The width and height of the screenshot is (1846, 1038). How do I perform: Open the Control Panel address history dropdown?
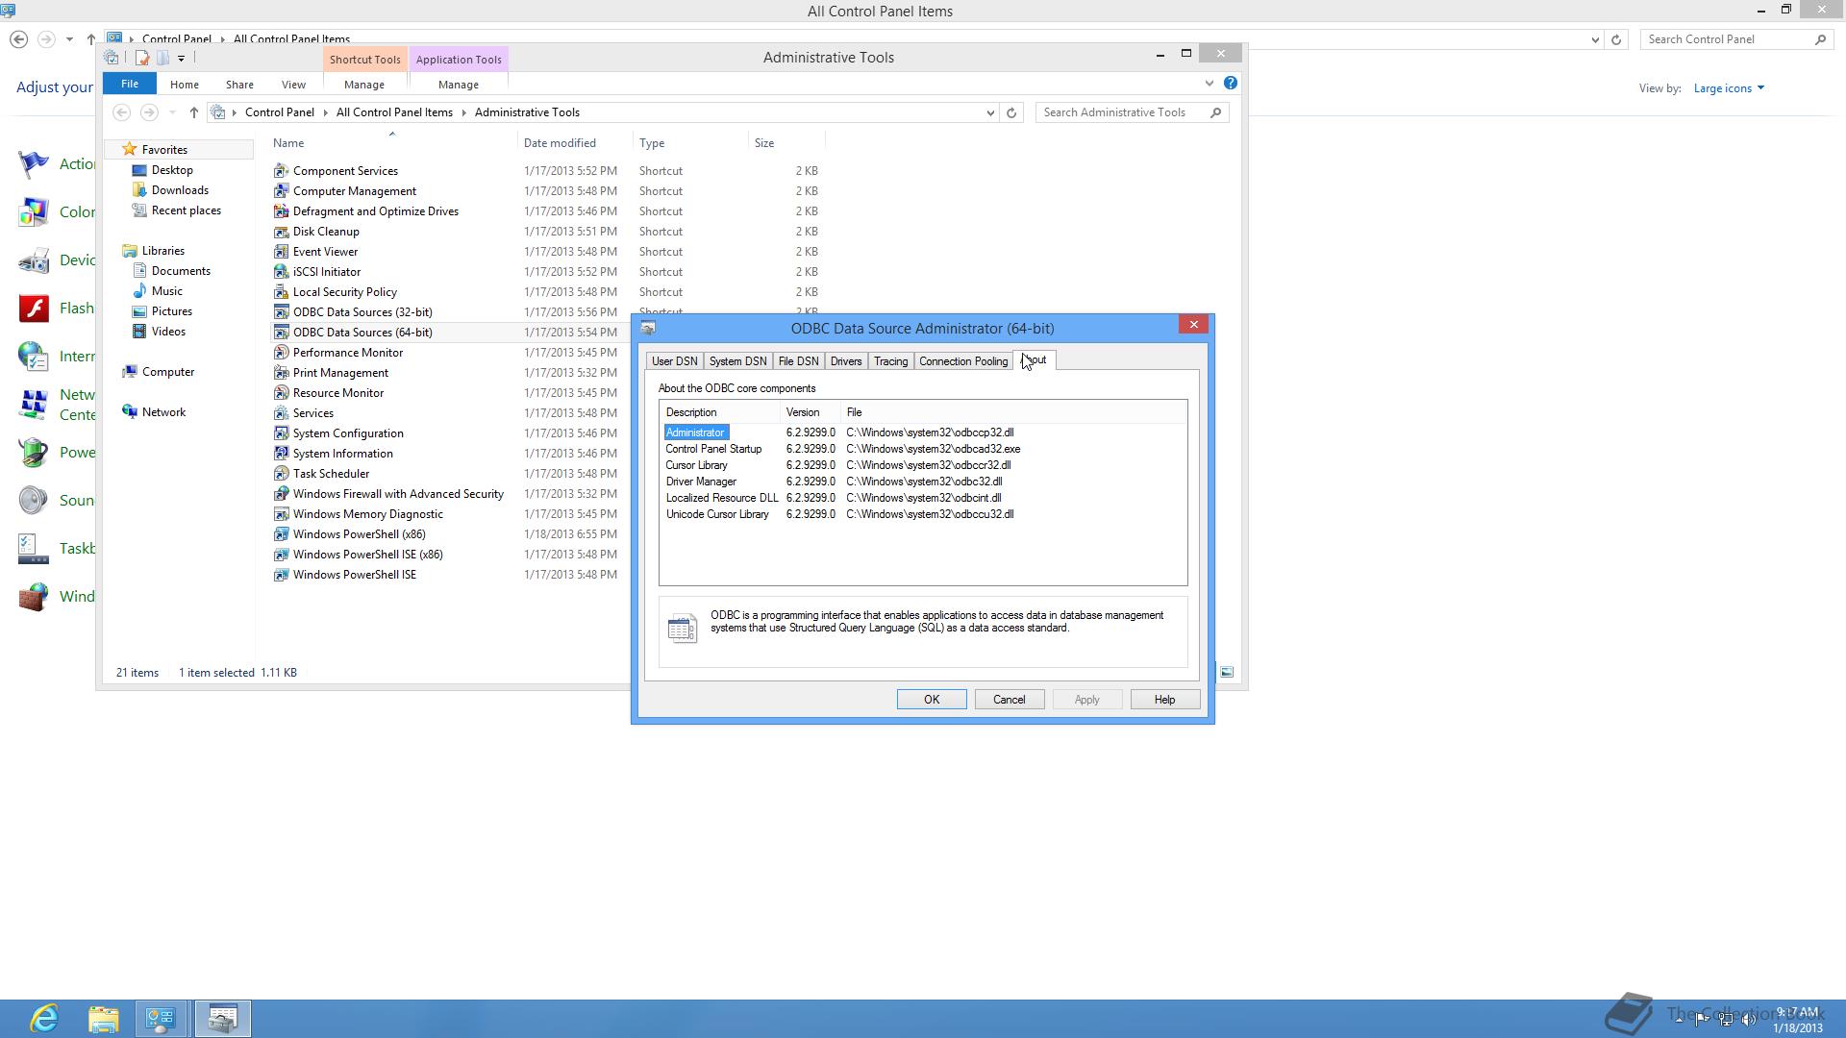pyautogui.click(x=1595, y=39)
